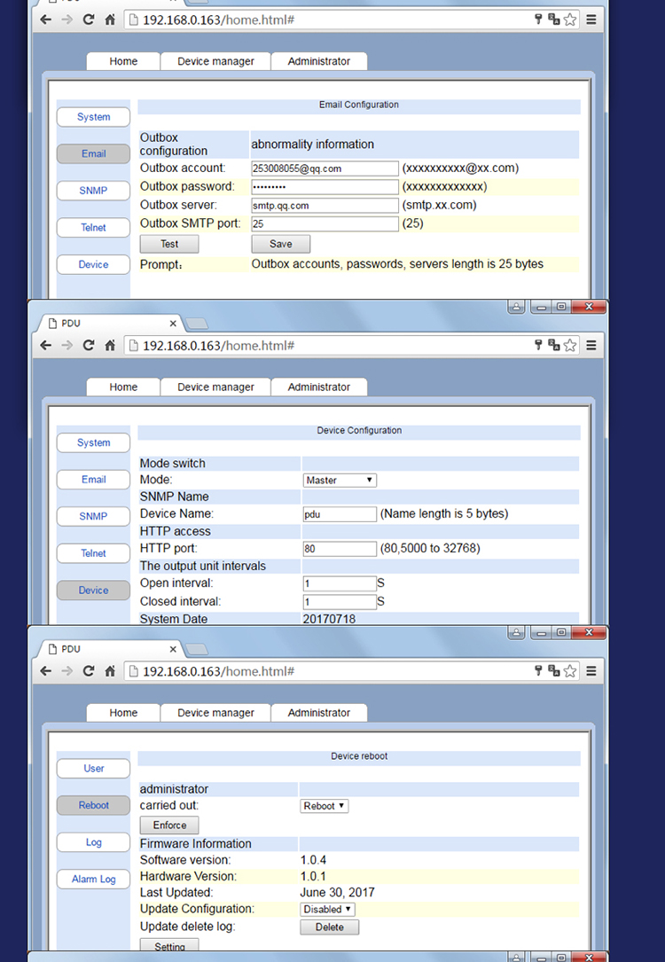This screenshot has height=962, width=665.
Task: Click the saved-password key icon in the middle window
Action: (x=538, y=346)
